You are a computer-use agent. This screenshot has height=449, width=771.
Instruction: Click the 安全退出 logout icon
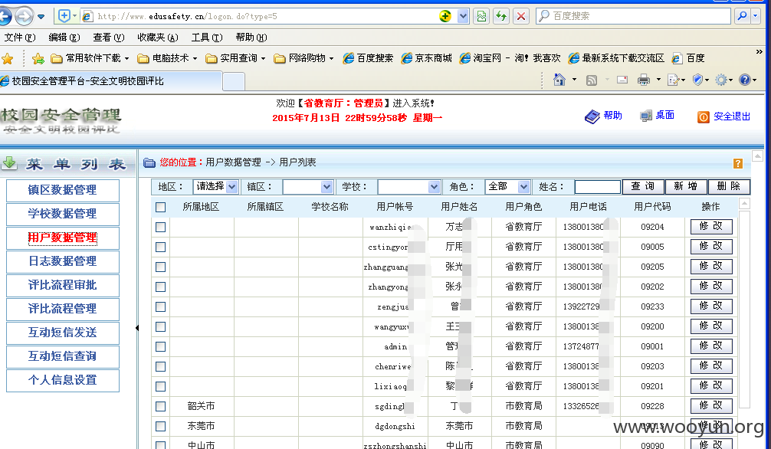703,116
